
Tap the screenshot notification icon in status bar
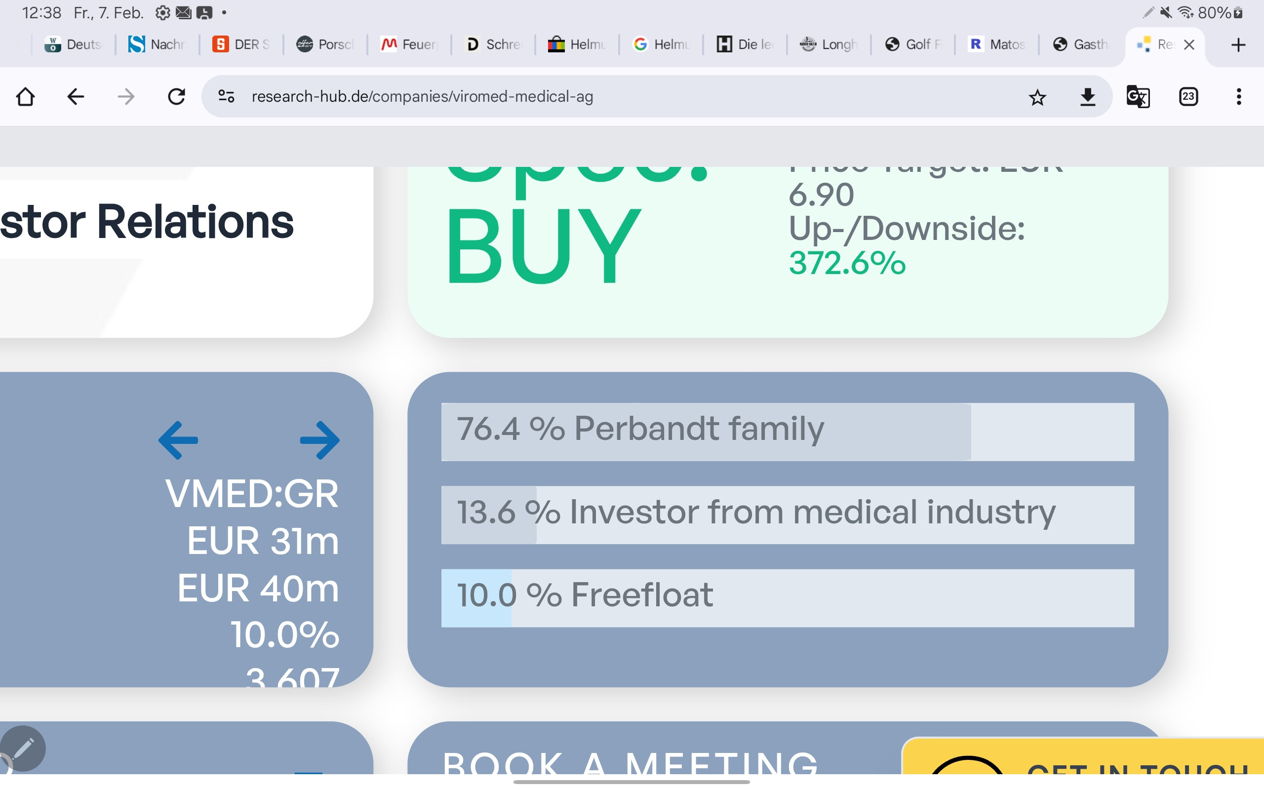click(204, 12)
